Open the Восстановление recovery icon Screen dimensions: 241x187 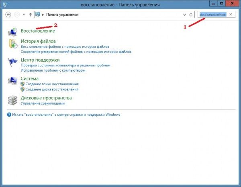[x=12, y=32]
